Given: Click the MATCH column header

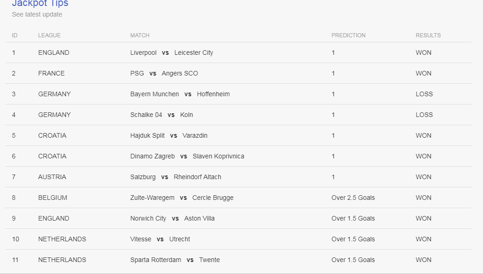Looking at the screenshot, I should click(x=140, y=35).
